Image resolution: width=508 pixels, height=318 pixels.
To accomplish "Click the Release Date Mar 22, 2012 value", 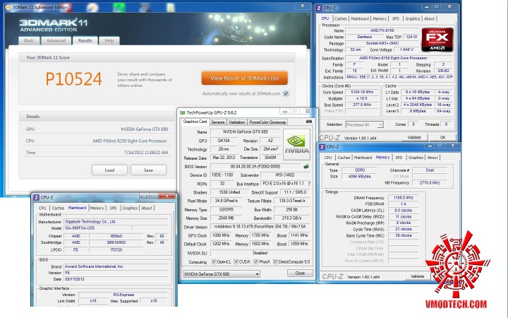I will pyautogui.click(x=224, y=158).
